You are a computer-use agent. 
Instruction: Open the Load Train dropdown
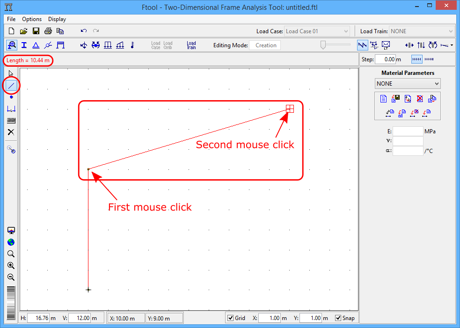point(422,31)
